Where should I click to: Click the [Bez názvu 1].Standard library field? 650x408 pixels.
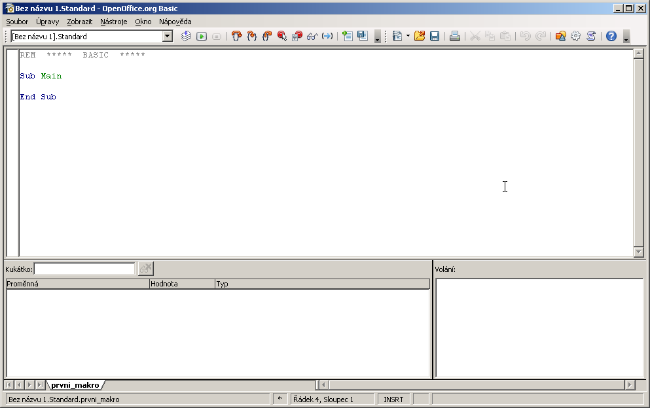(86, 37)
